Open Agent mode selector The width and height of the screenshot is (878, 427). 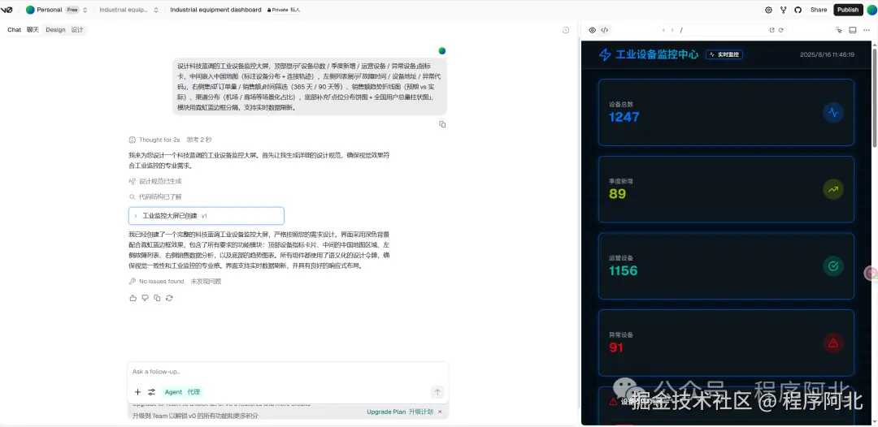[x=182, y=392]
